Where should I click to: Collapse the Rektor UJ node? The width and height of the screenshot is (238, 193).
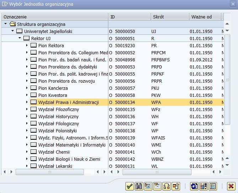20,38
